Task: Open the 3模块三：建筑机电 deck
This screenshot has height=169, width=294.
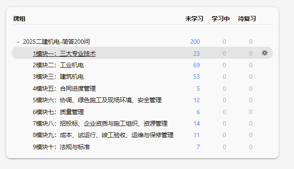Action: 58,77
